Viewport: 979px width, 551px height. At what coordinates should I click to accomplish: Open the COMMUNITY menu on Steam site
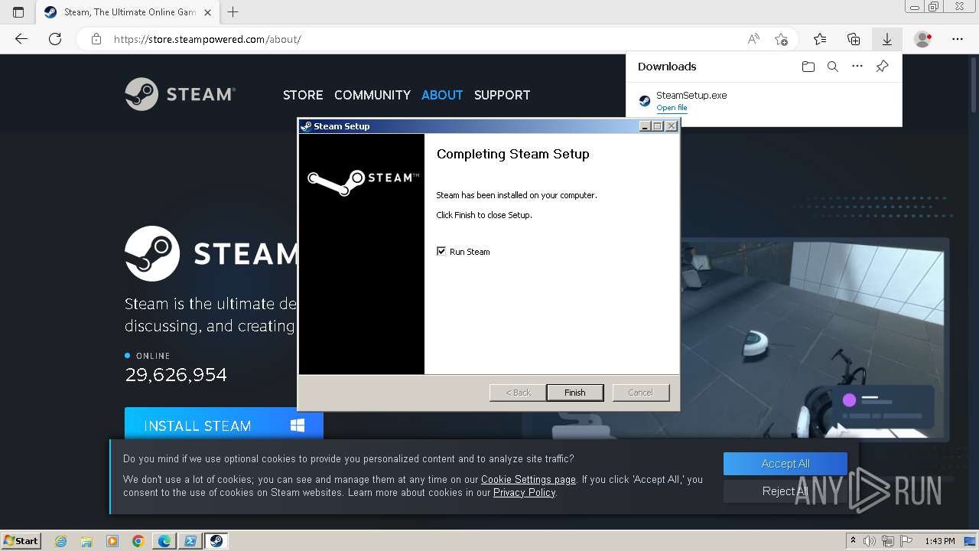(x=372, y=95)
